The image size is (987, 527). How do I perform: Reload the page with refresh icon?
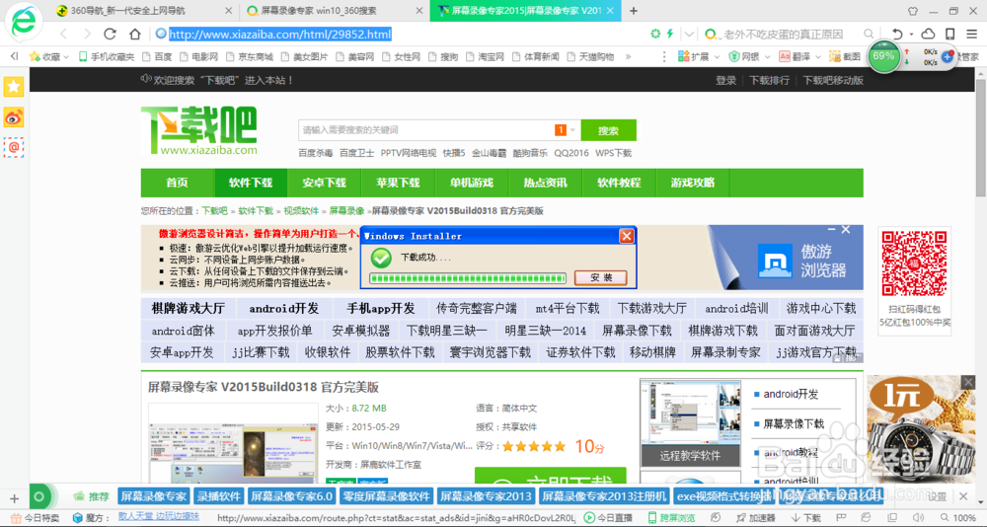tap(111, 34)
